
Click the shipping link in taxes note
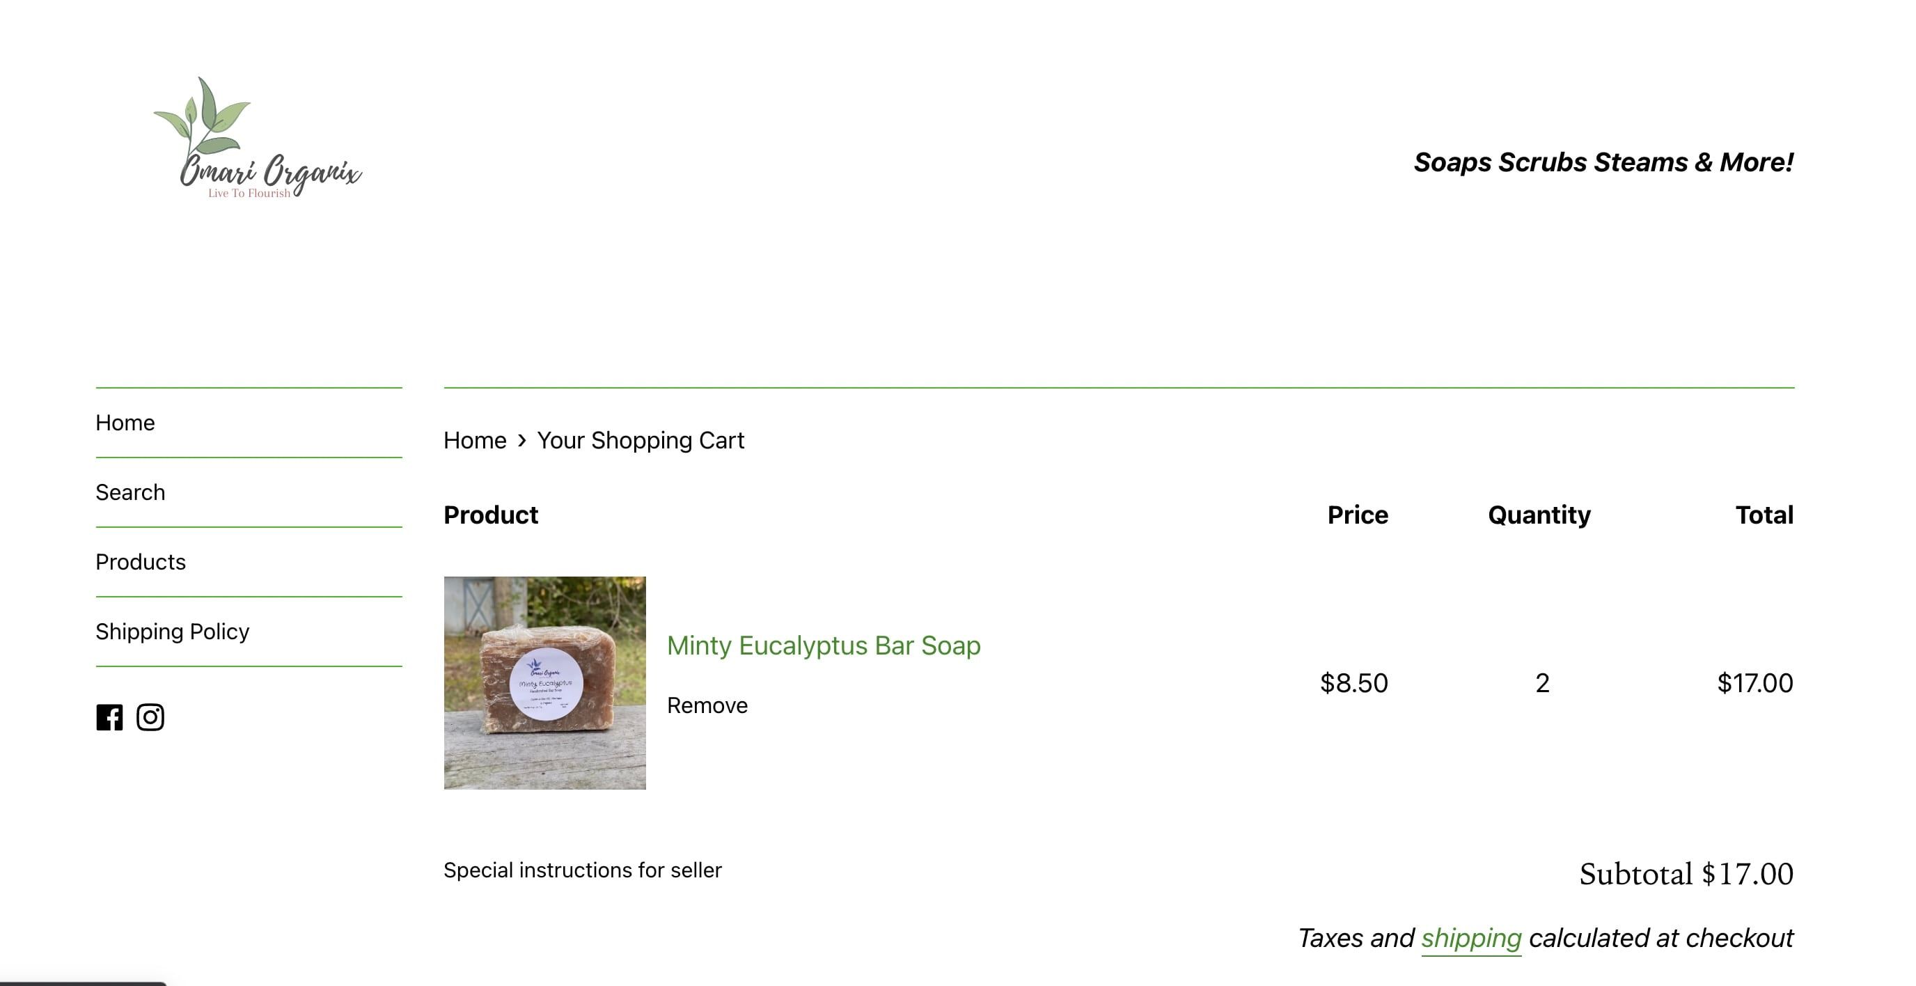pos(1470,939)
